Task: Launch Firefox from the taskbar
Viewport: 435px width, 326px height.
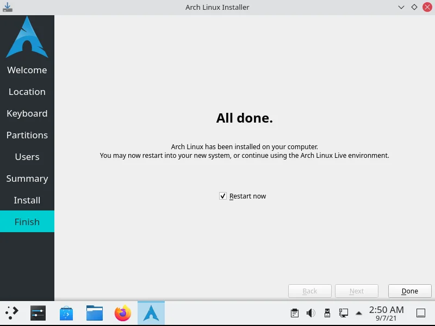Action: (x=123, y=313)
